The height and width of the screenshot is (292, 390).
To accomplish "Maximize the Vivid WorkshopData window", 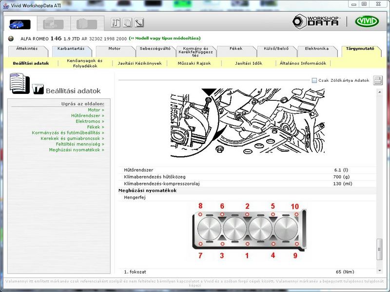I will [364, 4].
